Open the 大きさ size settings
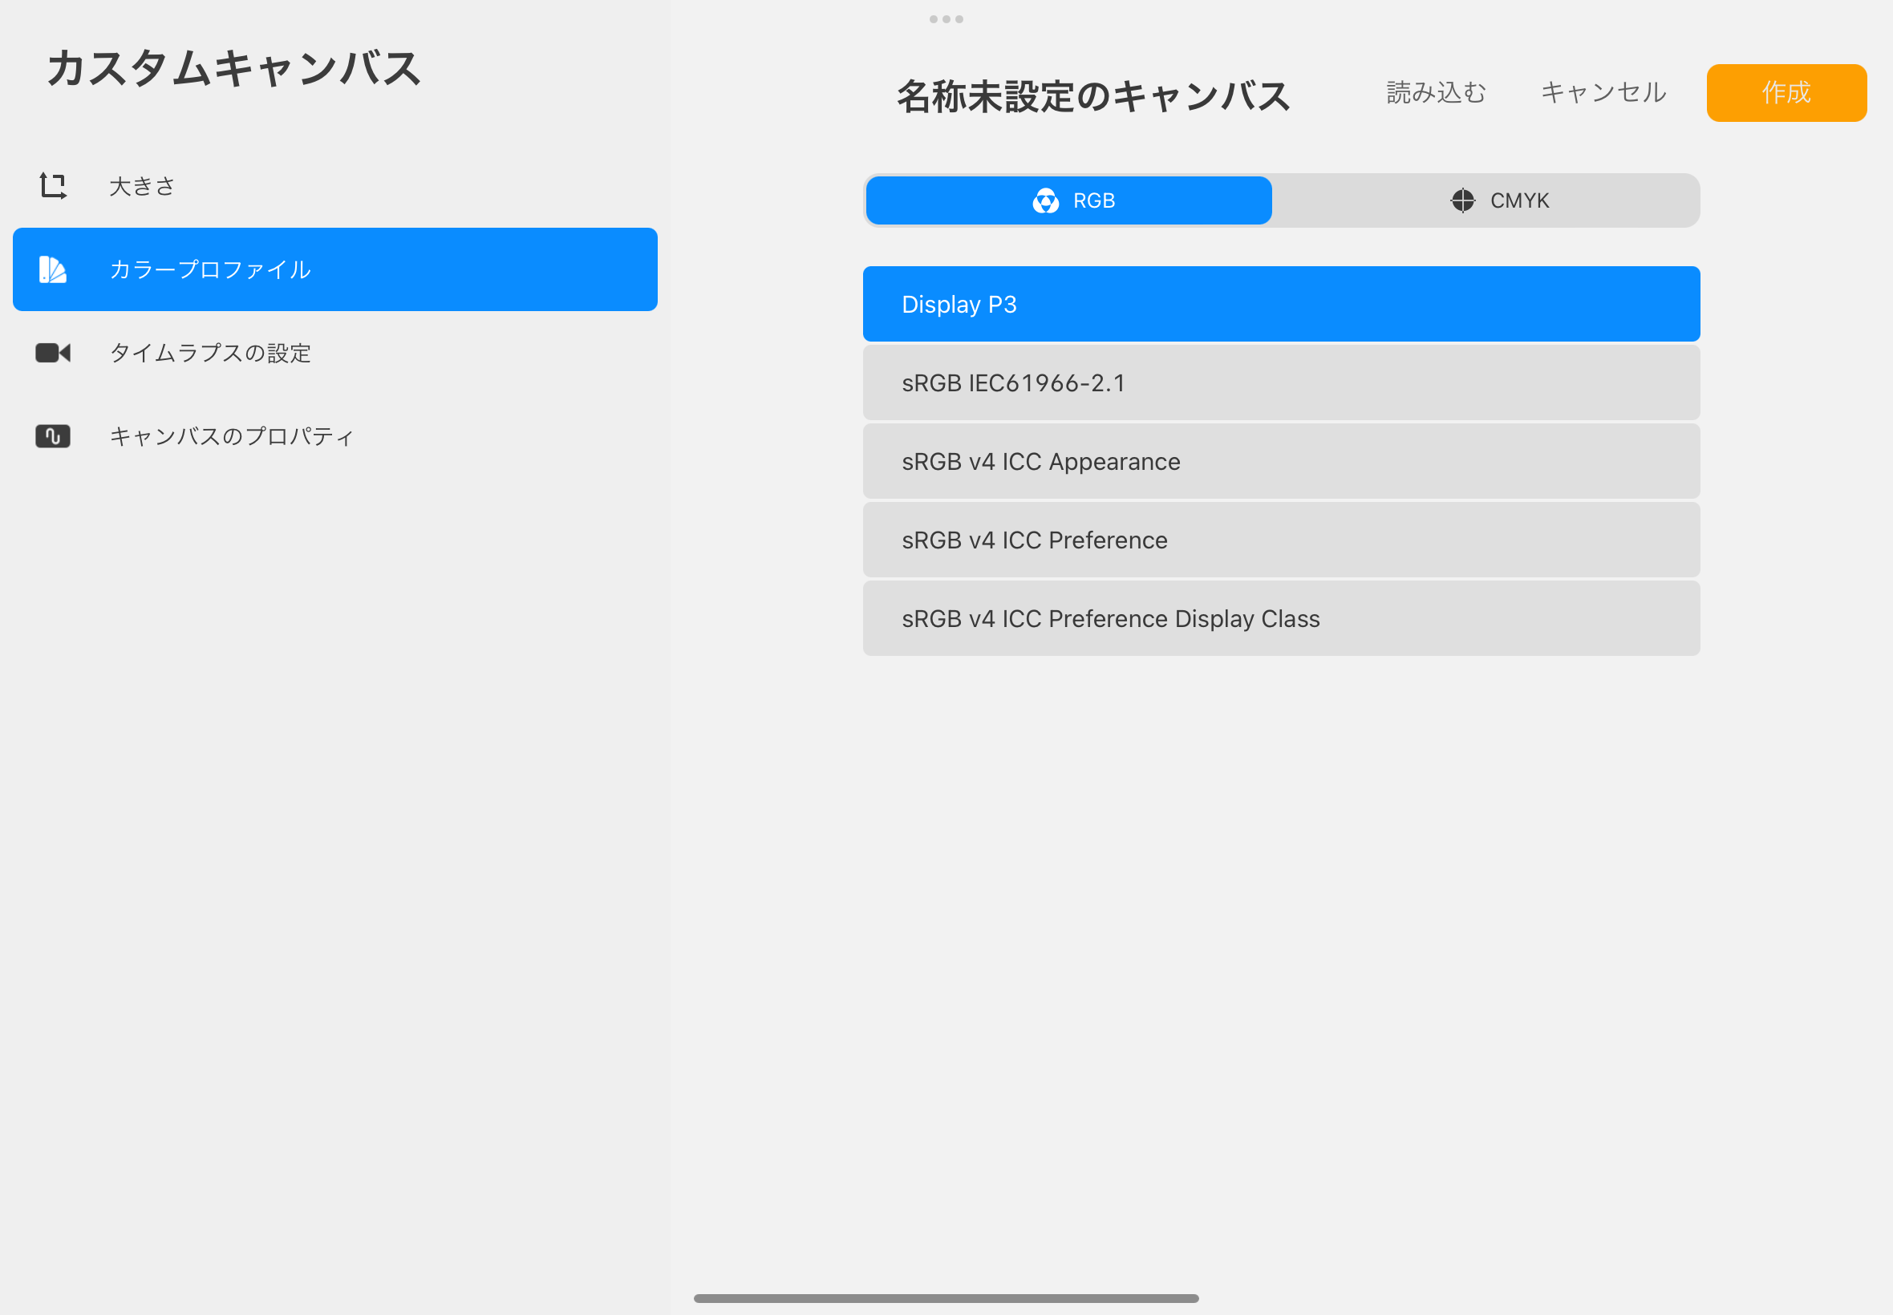Viewport: 1893px width, 1315px height. (143, 186)
